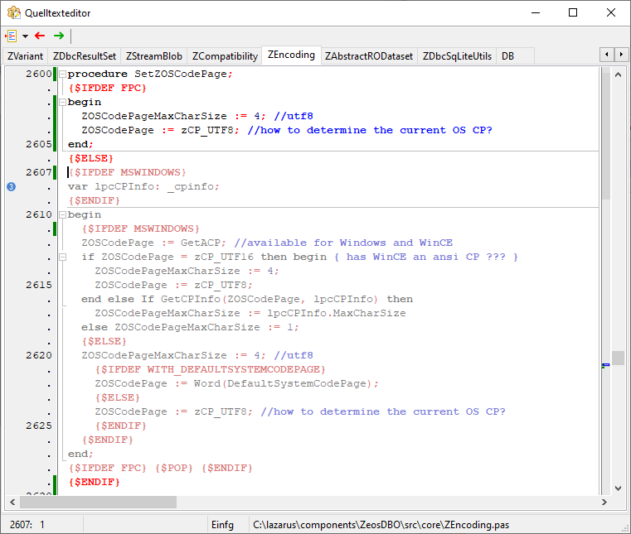Image resolution: width=631 pixels, height=534 pixels.
Task: Click horizontal scrollbar left arrow
Action: (x=12, y=502)
